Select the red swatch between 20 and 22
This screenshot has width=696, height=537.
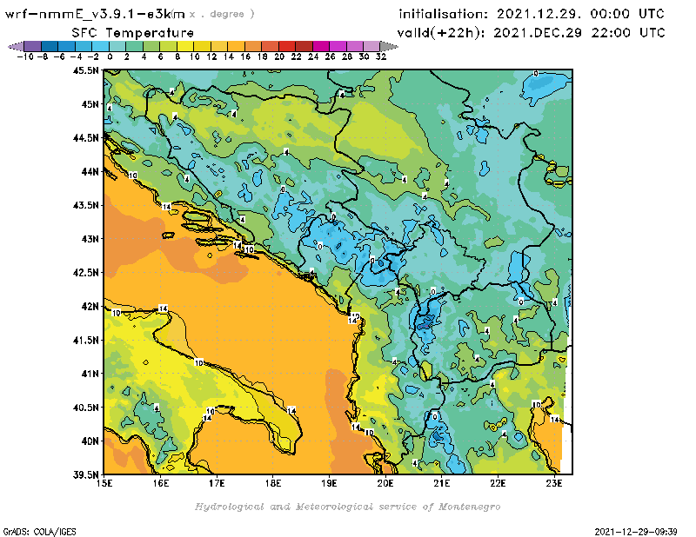tap(287, 46)
